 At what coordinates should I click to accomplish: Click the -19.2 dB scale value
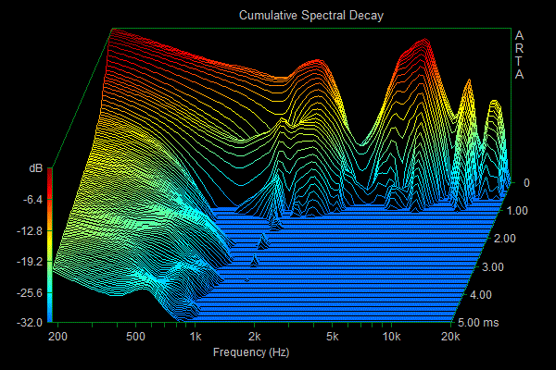[x=30, y=262]
